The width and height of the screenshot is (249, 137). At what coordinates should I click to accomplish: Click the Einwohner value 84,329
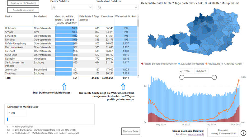[x=110, y=32]
